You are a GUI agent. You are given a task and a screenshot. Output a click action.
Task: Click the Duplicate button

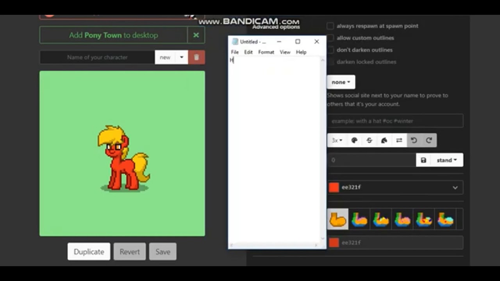89,252
